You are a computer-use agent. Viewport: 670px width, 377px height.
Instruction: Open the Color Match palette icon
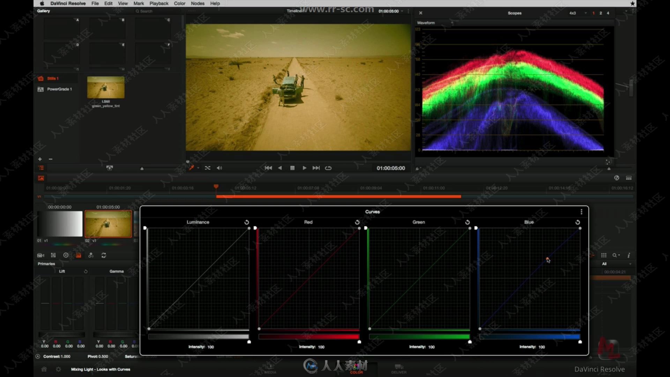pyautogui.click(x=53, y=256)
